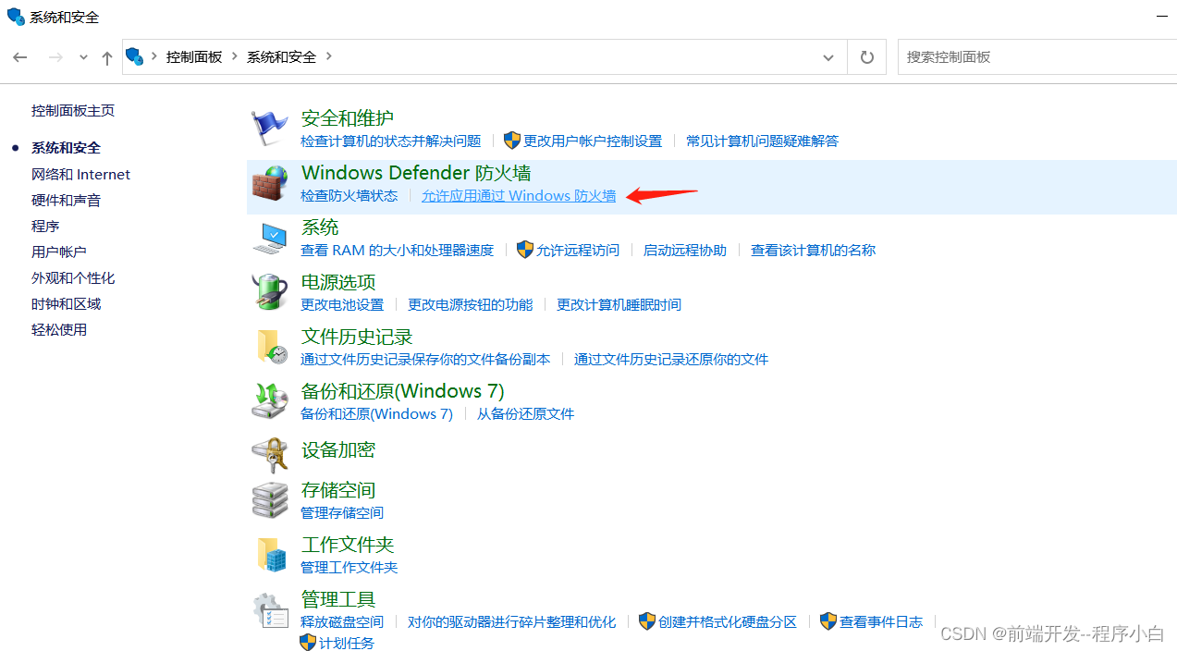
Task: Click the Backup and Restore drive icon
Action: click(x=270, y=401)
